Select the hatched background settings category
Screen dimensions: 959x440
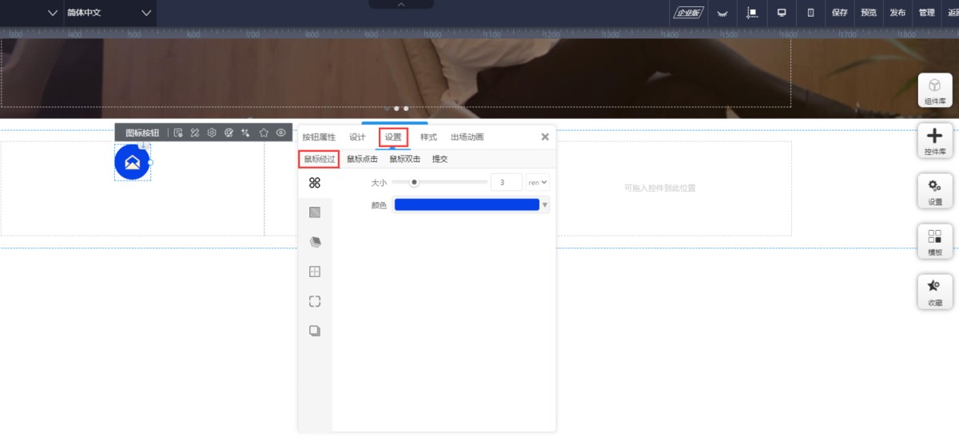pyautogui.click(x=315, y=212)
